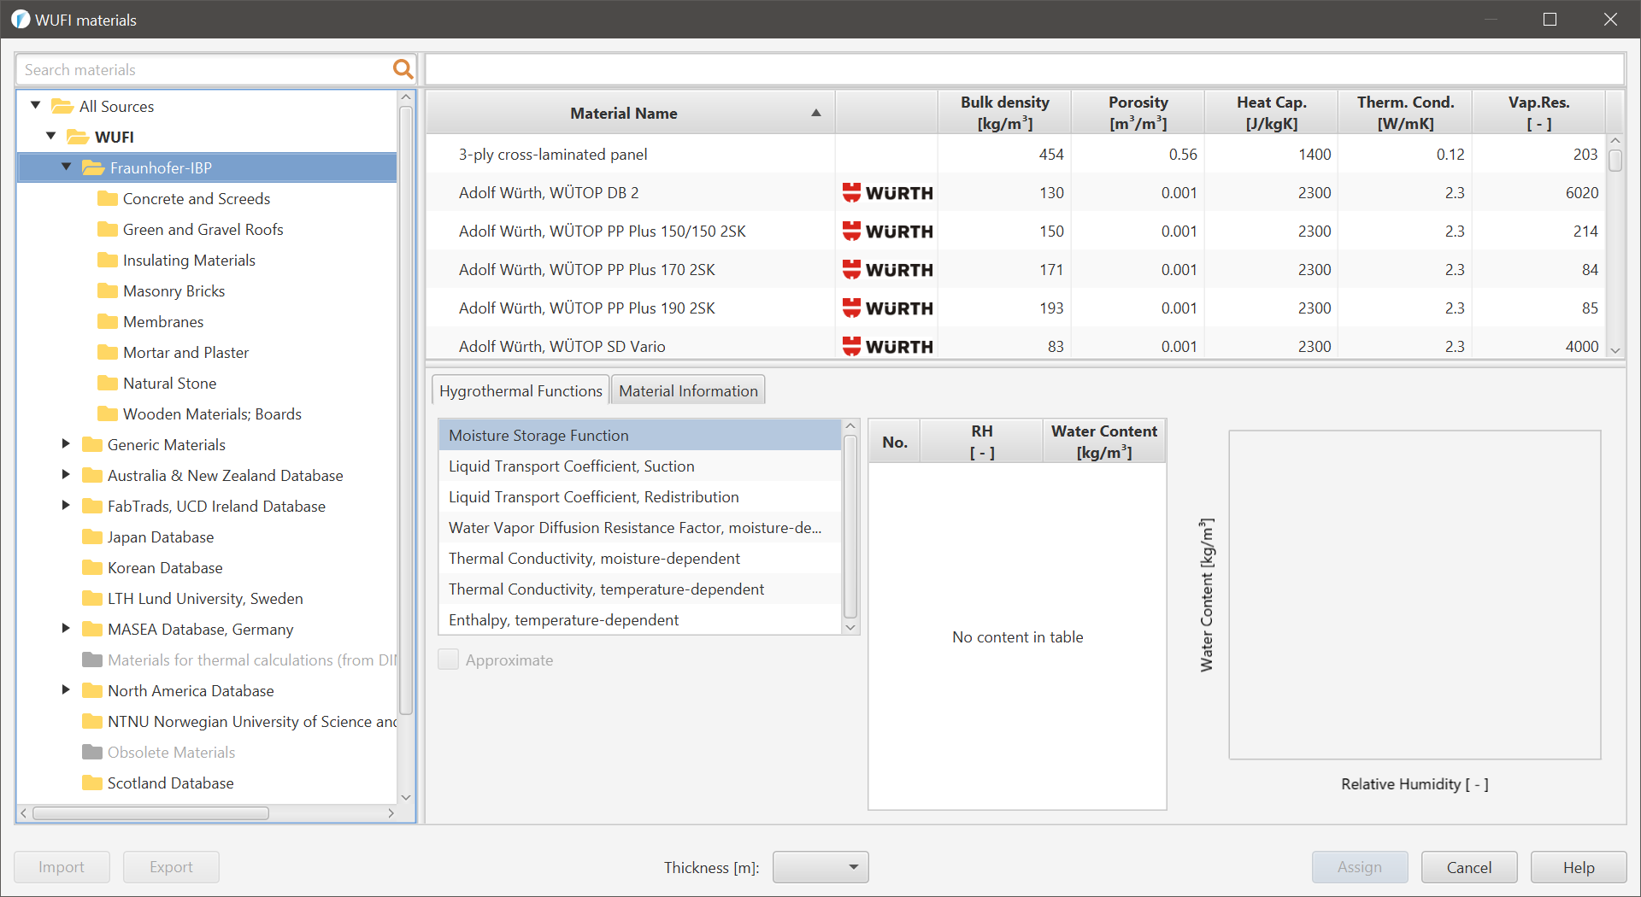This screenshot has height=897, width=1641.
Task: Select Liquid Transport Coefficient, Suction
Action: coord(639,466)
